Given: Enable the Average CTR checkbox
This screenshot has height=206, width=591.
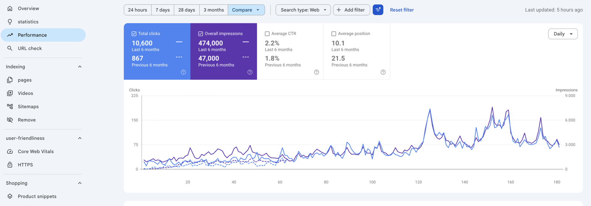Looking at the screenshot, I should (267, 34).
